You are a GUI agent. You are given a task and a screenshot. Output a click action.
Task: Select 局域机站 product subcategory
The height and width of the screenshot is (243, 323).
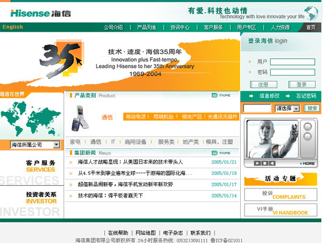pos(163,117)
